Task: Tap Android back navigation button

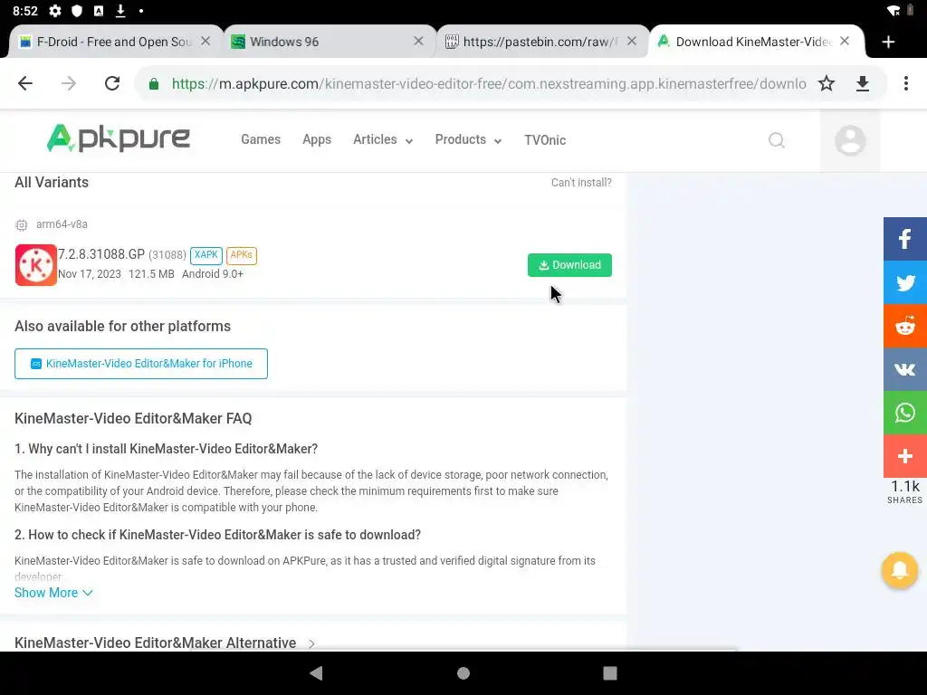Action: [x=316, y=672]
